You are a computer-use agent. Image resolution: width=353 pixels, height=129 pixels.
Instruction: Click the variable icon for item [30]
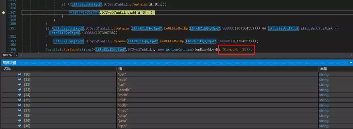(x=20, y=74)
